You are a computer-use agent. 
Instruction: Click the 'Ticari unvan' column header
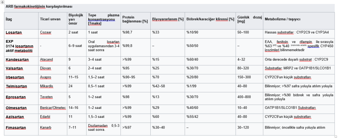pyautogui.click(x=50, y=19)
